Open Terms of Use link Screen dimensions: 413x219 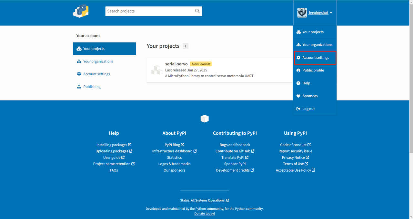(296, 164)
